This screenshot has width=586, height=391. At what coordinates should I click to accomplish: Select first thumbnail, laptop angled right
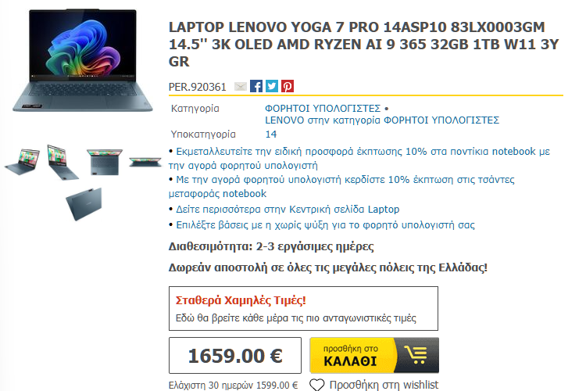click(23, 162)
